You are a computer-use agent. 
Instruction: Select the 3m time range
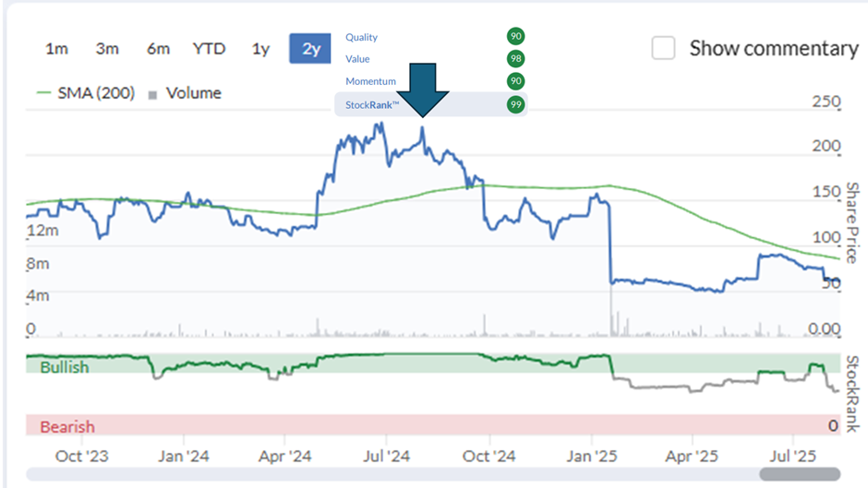[x=107, y=49]
